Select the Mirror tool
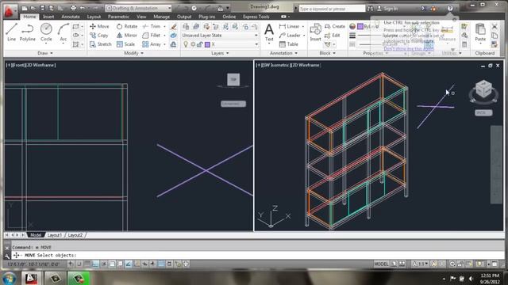Screen dimensions: 508x285 [127, 35]
